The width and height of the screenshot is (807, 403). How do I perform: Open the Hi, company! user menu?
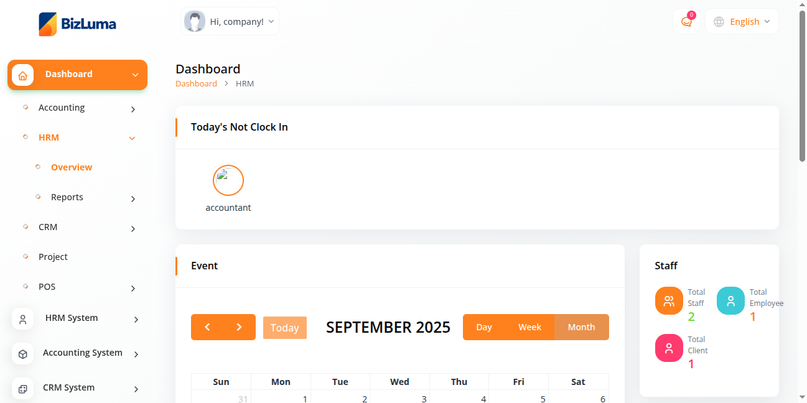click(230, 22)
